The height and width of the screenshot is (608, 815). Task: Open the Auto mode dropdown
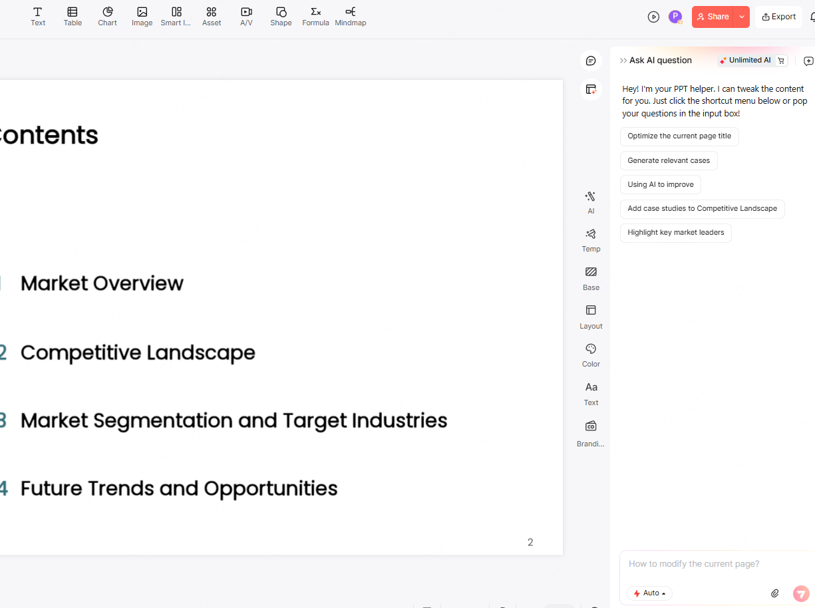tap(649, 593)
